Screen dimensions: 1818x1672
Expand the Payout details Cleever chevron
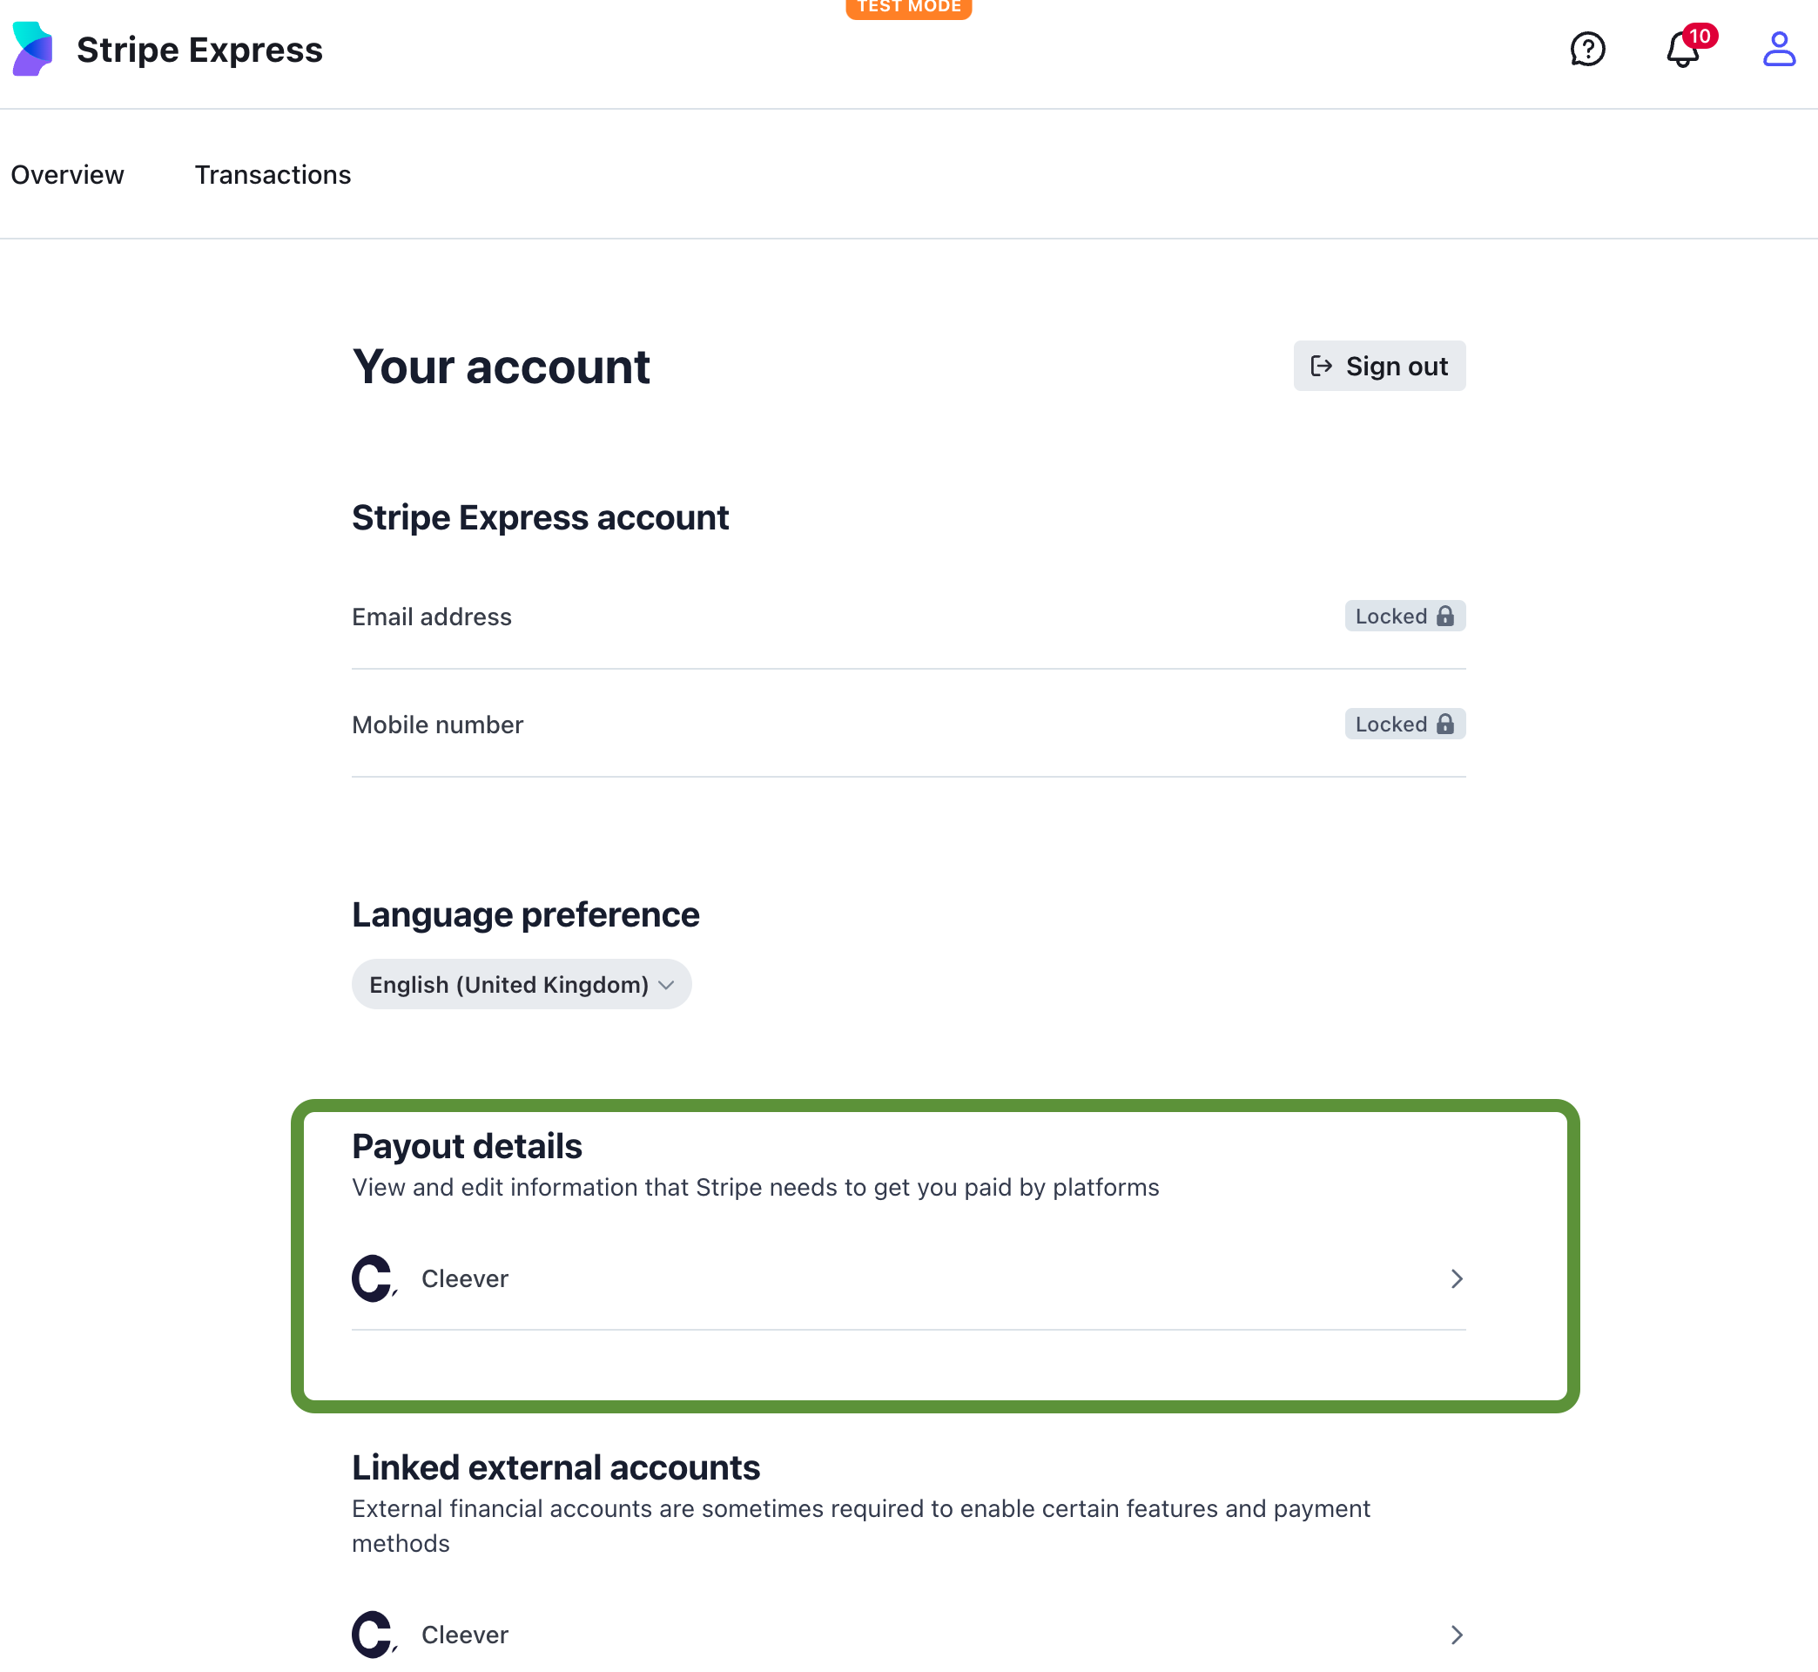(1456, 1278)
